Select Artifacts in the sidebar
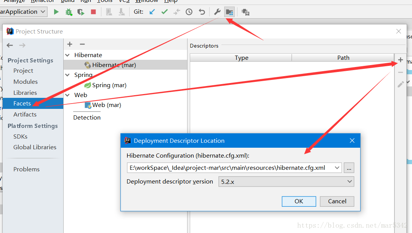This screenshot has width=412, height=233. (x=25, y=115)
